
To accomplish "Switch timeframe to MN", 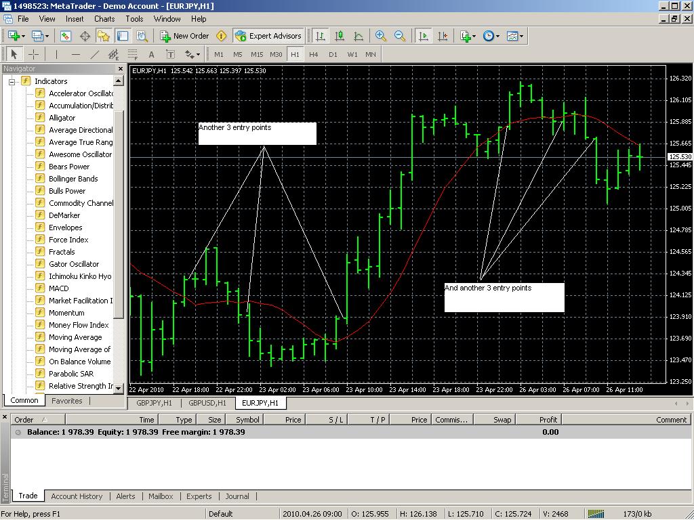I will tap(371, 54).
